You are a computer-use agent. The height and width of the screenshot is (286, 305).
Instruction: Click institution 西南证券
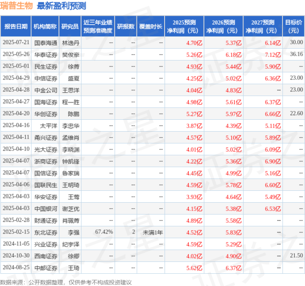pos(46,256)
